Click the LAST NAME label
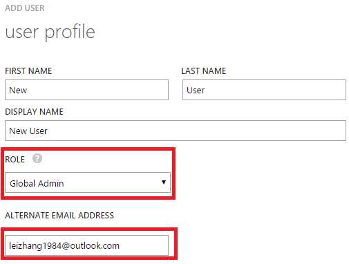The width and height of the screenshot is (349, 264). tap(204, 71)
